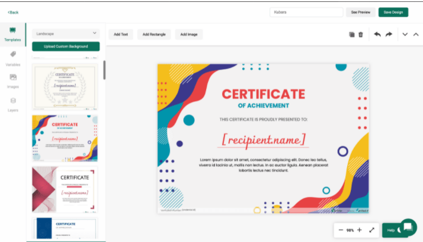This screenshot has height=242, width=423.
Task: Undo the last action
Action: [x=377, y=34]
